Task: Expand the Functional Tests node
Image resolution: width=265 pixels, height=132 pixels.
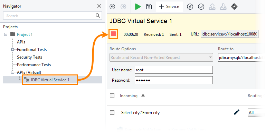Action: point(12,50)
